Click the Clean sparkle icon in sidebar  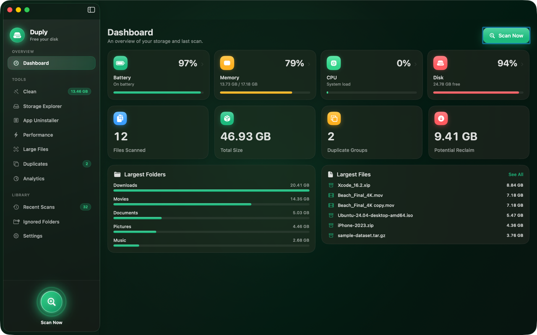point(16,91)
